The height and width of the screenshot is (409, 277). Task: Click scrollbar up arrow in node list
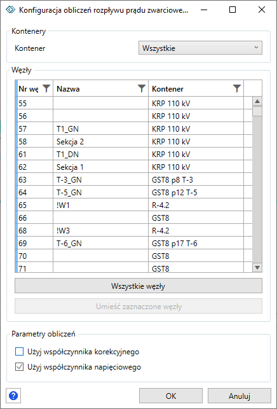257,101
